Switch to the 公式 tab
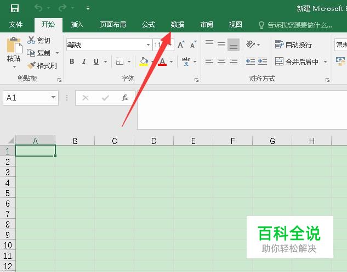347x272 pixels. pos(149,24)
